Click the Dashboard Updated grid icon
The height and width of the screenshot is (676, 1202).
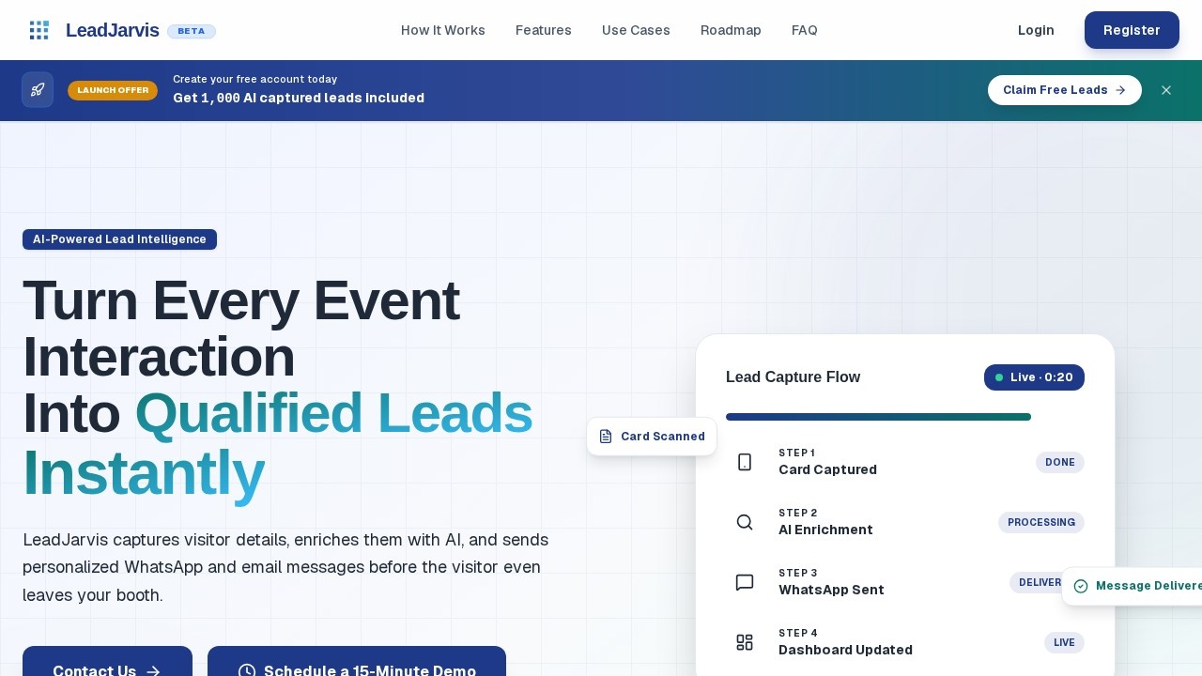(745, 642)
